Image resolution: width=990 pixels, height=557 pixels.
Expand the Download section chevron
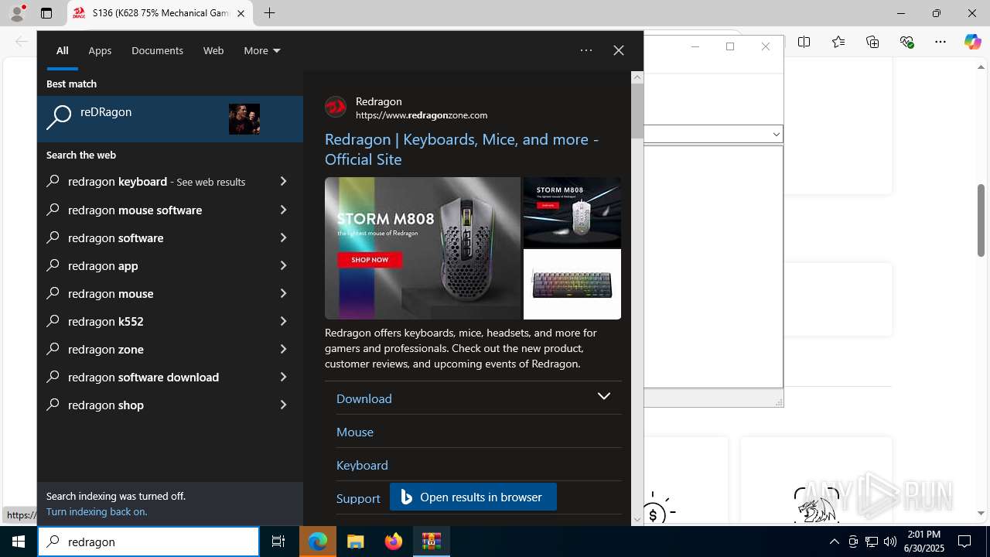click(x=604, y=396)
